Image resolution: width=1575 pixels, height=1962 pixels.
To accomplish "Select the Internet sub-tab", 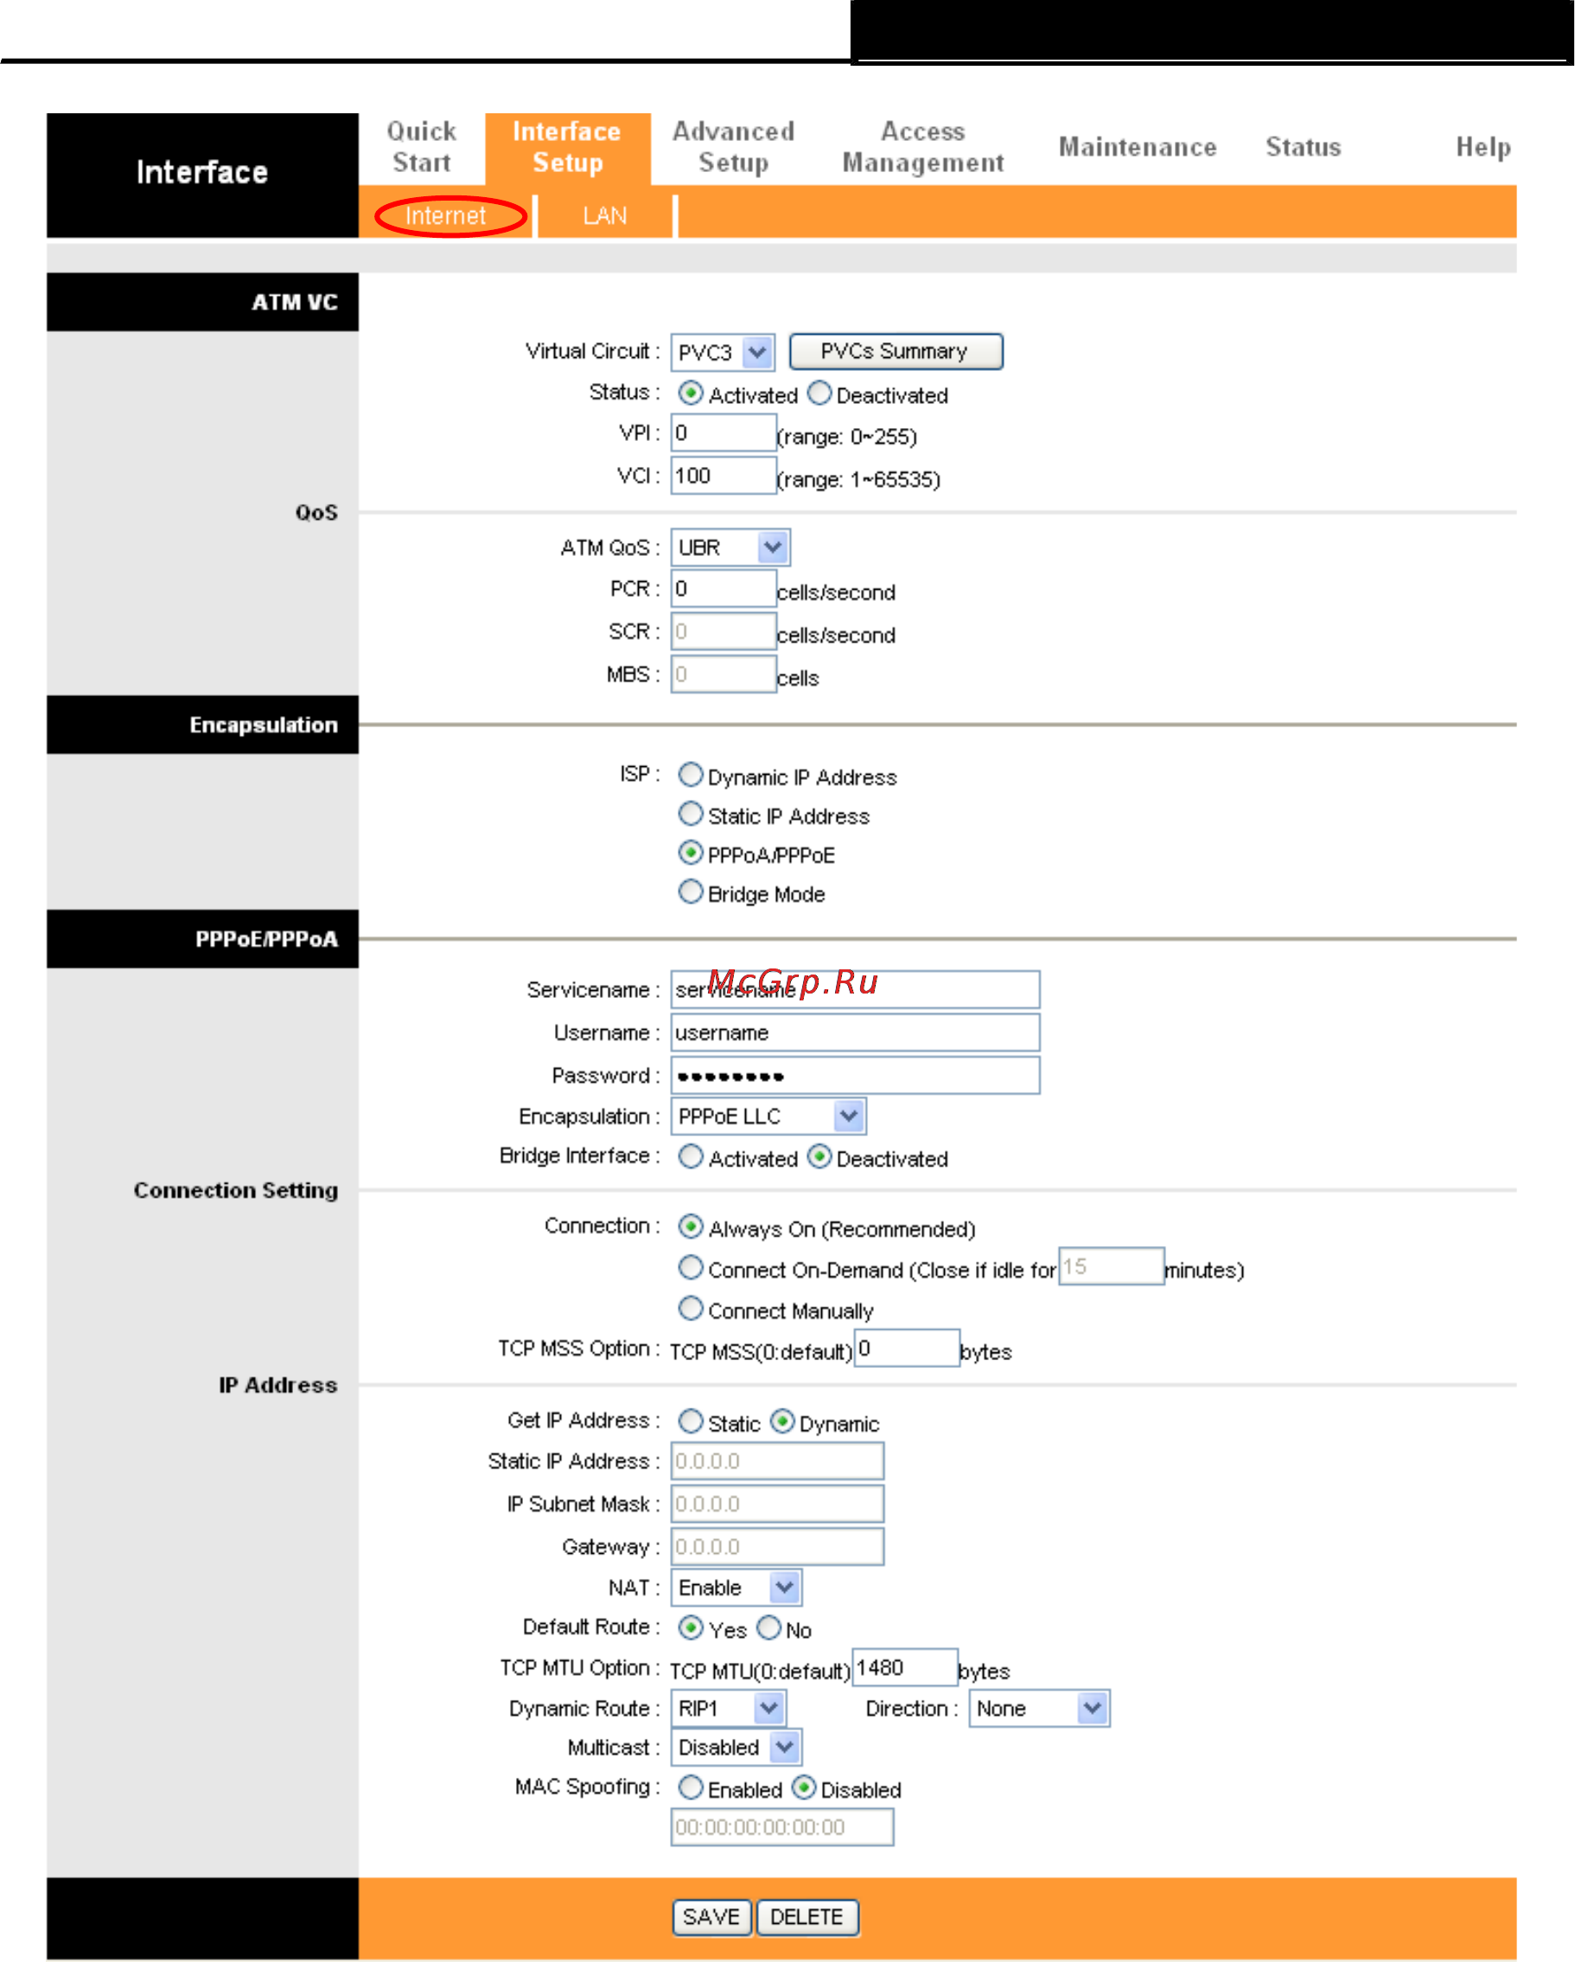I will pos(446,215).
